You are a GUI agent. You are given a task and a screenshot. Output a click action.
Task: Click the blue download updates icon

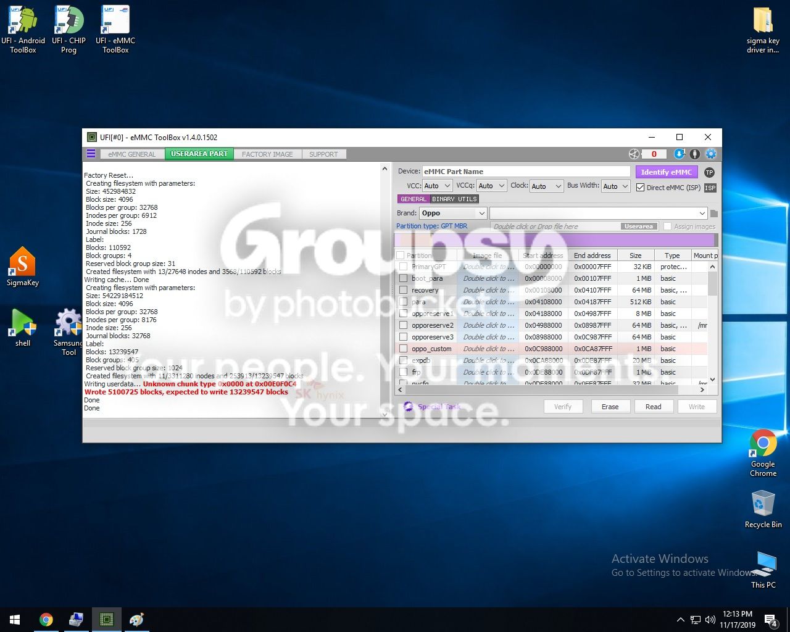coord(679,154)
